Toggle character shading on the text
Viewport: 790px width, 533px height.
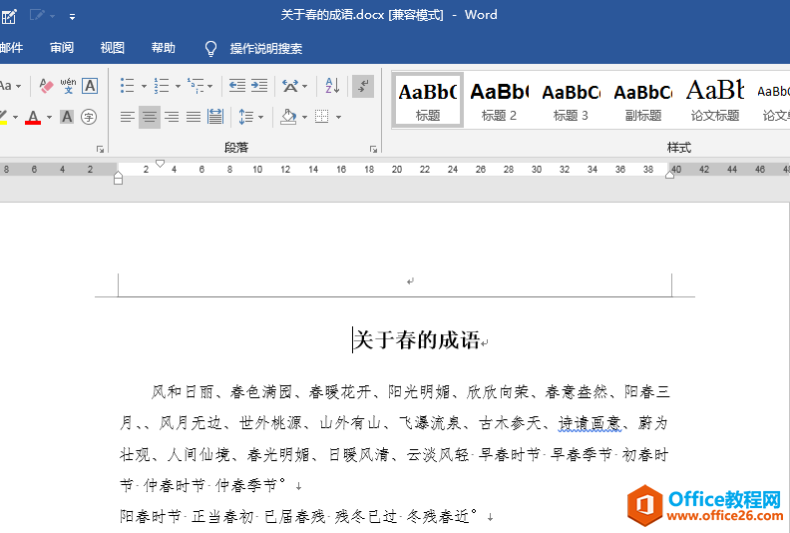click(67, 117)
